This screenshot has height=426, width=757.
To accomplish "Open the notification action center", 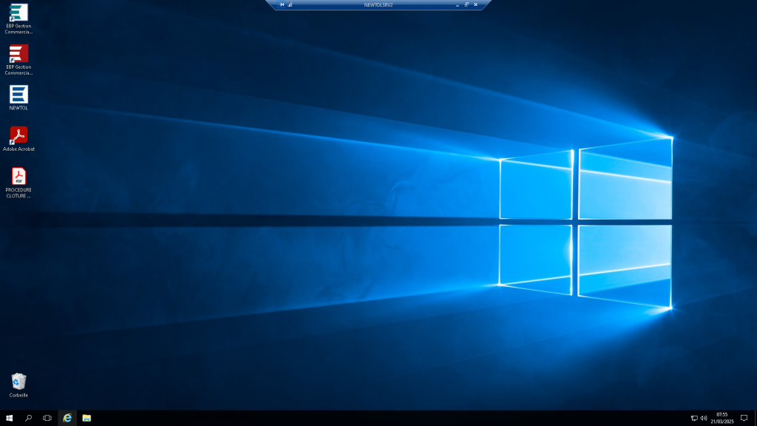I will (744, 418).
